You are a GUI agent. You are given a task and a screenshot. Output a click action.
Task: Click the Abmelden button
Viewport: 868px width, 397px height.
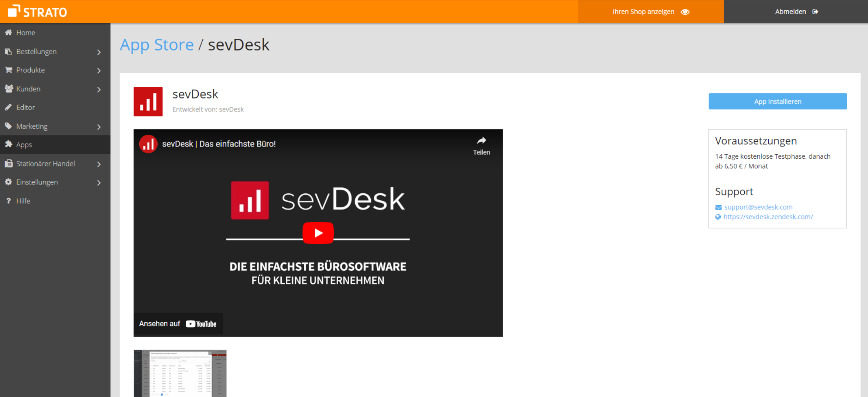796,11
